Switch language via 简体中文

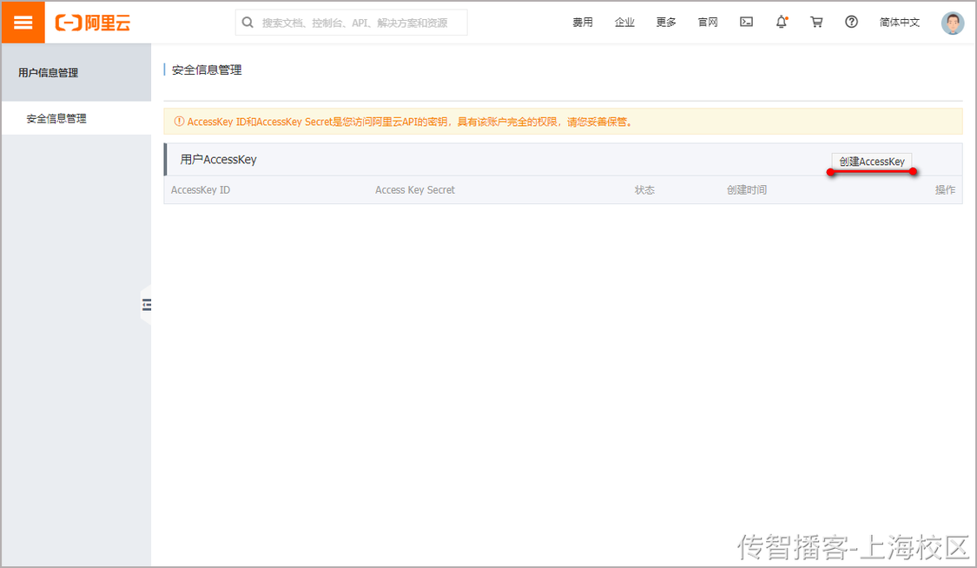click(899, 23)
